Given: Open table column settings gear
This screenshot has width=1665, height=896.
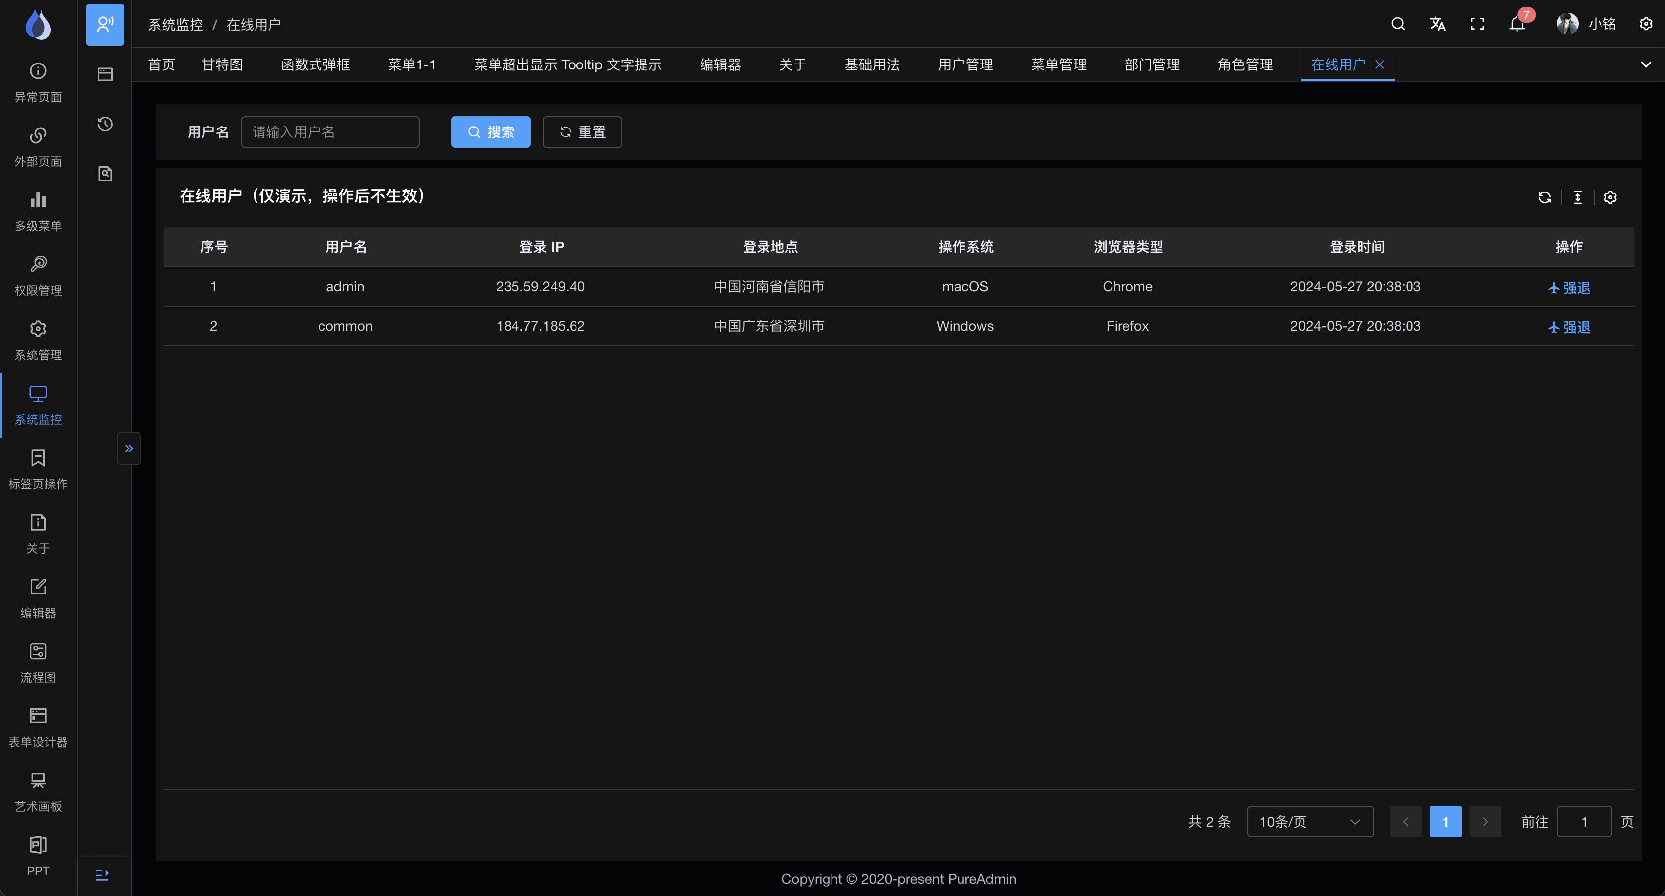Looking at the screenshot, I should [x=1610, y=198].
